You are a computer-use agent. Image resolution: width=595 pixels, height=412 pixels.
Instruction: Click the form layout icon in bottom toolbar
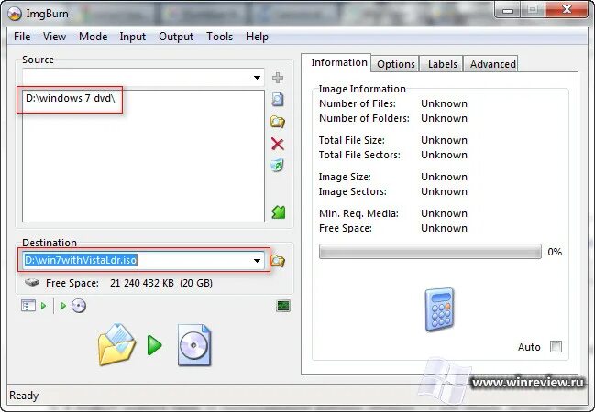click(28, 306)
